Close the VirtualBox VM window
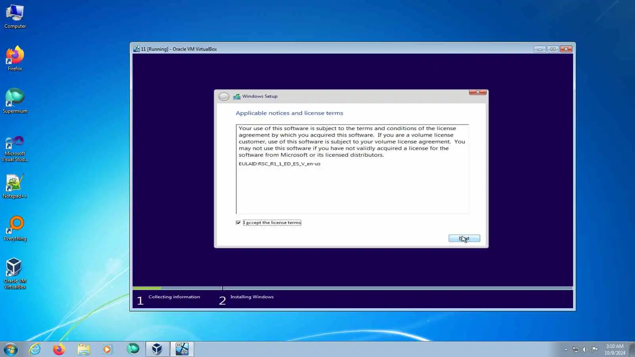 [566, 49]
